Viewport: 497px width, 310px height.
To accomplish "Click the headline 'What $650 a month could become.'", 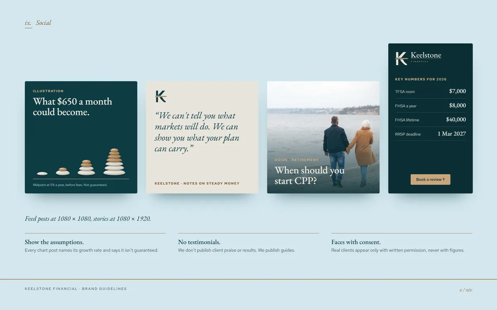I will tap(72, 107).
